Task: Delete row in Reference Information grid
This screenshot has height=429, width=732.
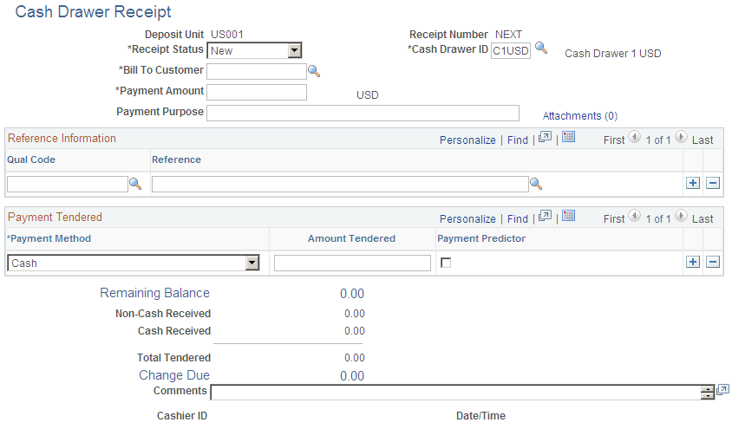Action: 712,183
